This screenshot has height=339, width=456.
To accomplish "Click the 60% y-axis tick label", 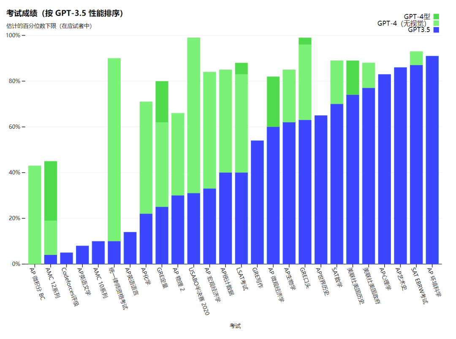I will [14, 127].
